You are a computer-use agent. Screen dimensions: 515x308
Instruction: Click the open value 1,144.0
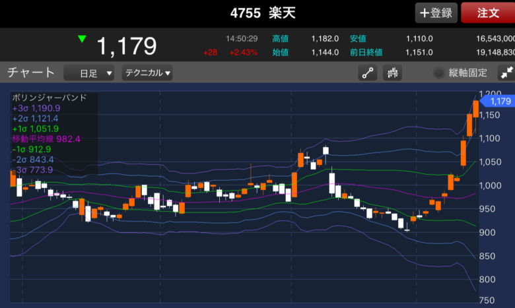(325, 53)
